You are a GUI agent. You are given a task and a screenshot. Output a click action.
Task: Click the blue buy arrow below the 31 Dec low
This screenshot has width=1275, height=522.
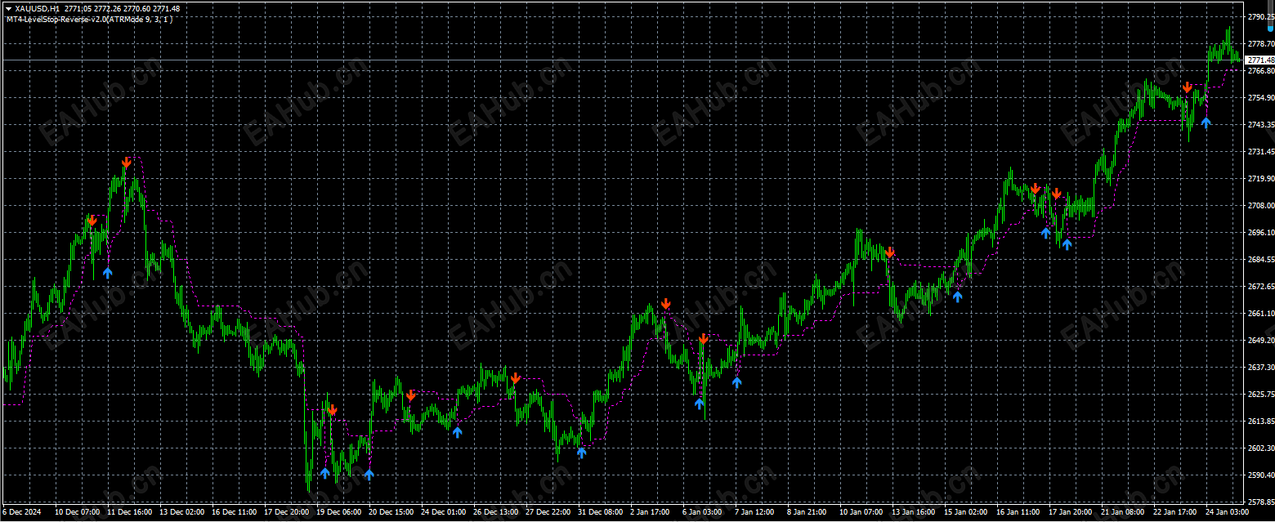coord(581,452)
